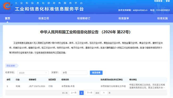The width and height of the screenshot is (173, 98).
Task: Click the phone number 010-68200653
Action: [x=163, y=10]
